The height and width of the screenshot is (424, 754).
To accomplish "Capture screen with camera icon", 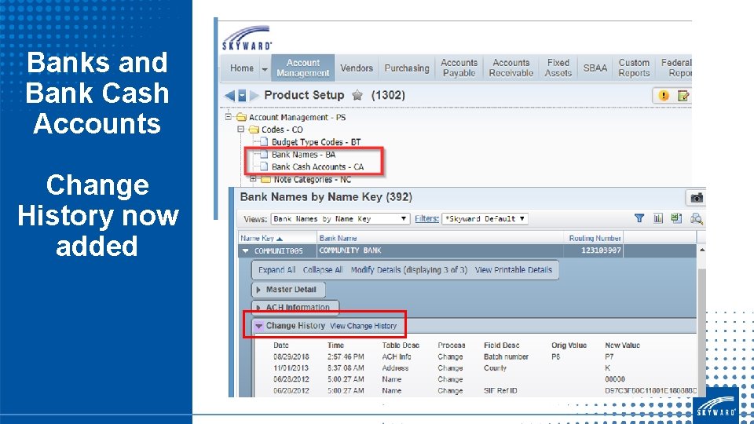I will pyautogui.click(x=697, y=197).
